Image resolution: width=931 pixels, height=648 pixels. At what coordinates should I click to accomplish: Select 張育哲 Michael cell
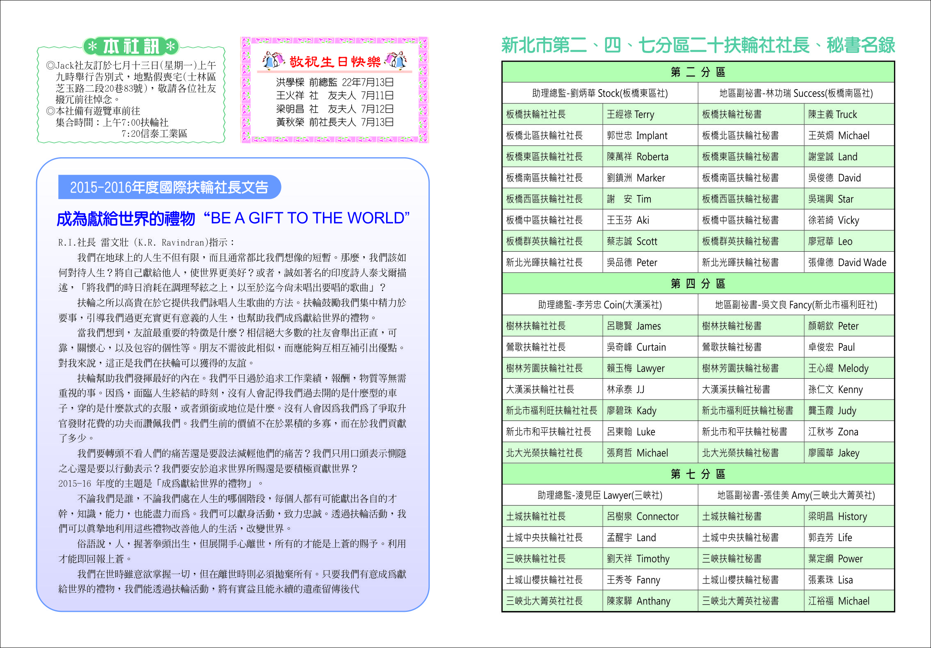pyautogui.click(x=650, y=453)
